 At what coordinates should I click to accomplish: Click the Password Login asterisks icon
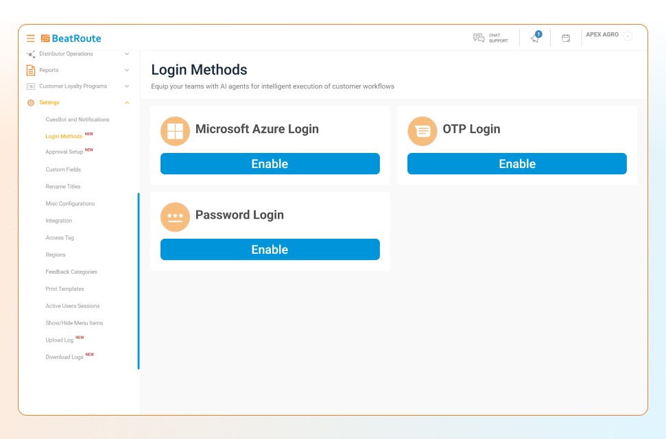point(175,217)
